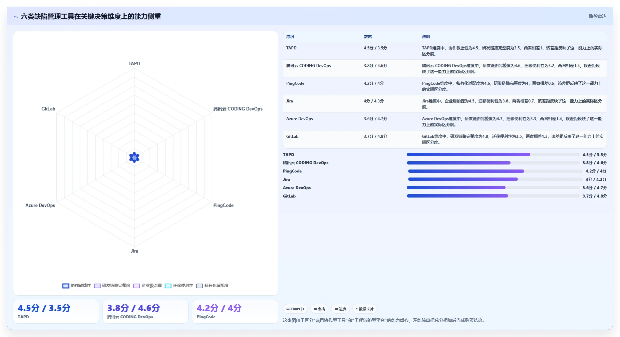620x337 pixels.
Task: Click the Azure DevOps progress bar
Action: (x=493, y=188)
